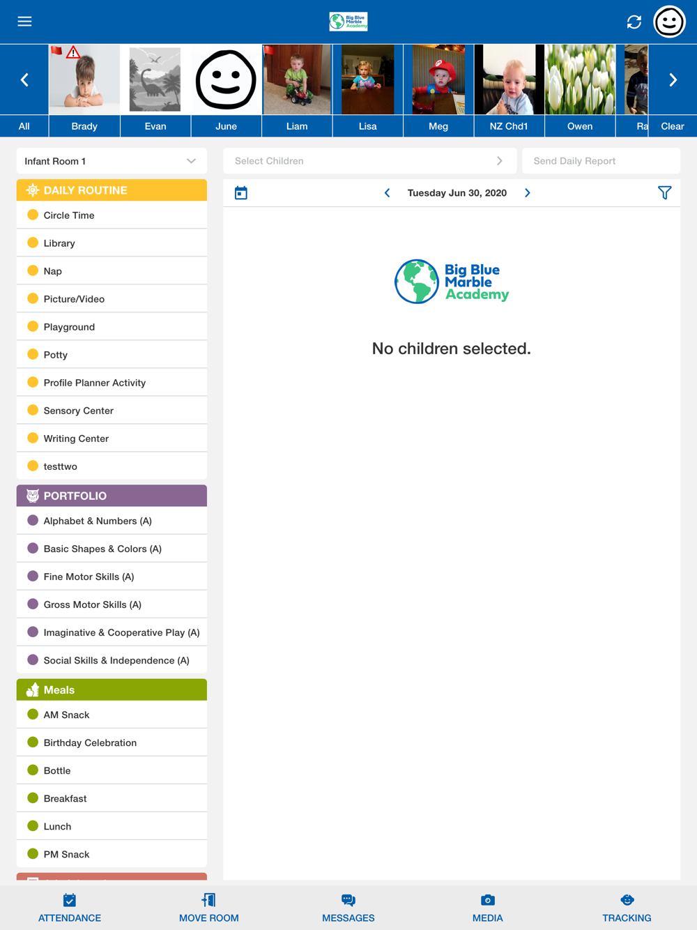Open Messages chat bubble icon
This screenshot has width=697, height=930.
pos(348,900)
